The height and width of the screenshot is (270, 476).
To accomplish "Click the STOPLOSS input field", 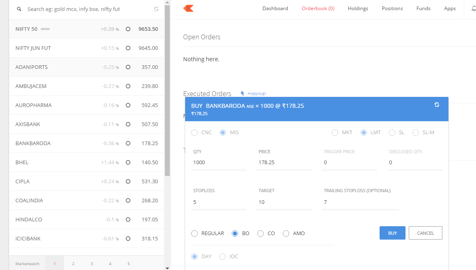I will tap(219, 202).
